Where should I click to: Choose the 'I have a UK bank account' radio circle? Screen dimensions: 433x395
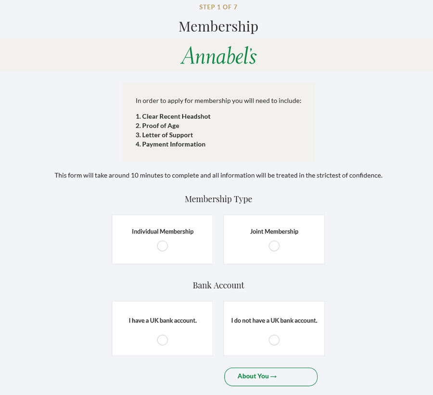(163, 340)
